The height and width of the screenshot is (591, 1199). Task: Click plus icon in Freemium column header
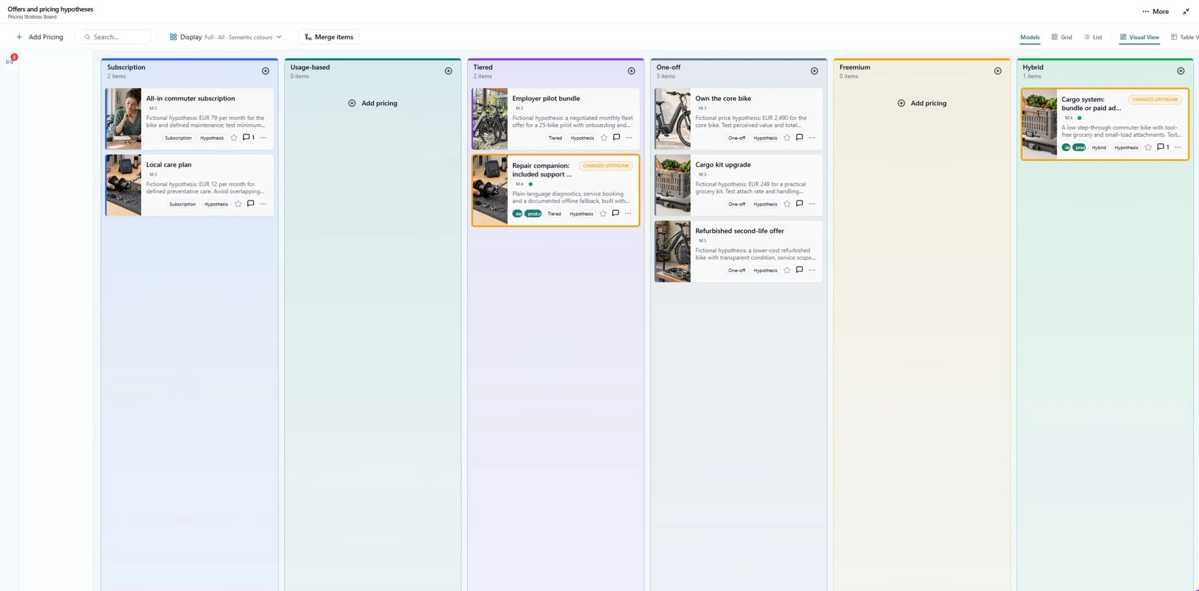coord(998,71)
